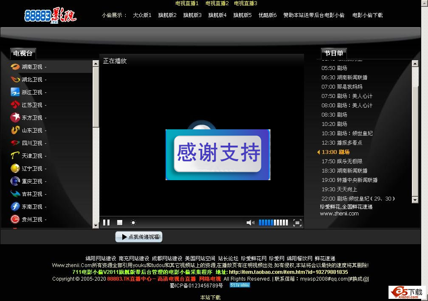Stop the video with the stop button
The height and width of the screenshot is (301, 428).
pyautogui.click(x=120, y=223)
